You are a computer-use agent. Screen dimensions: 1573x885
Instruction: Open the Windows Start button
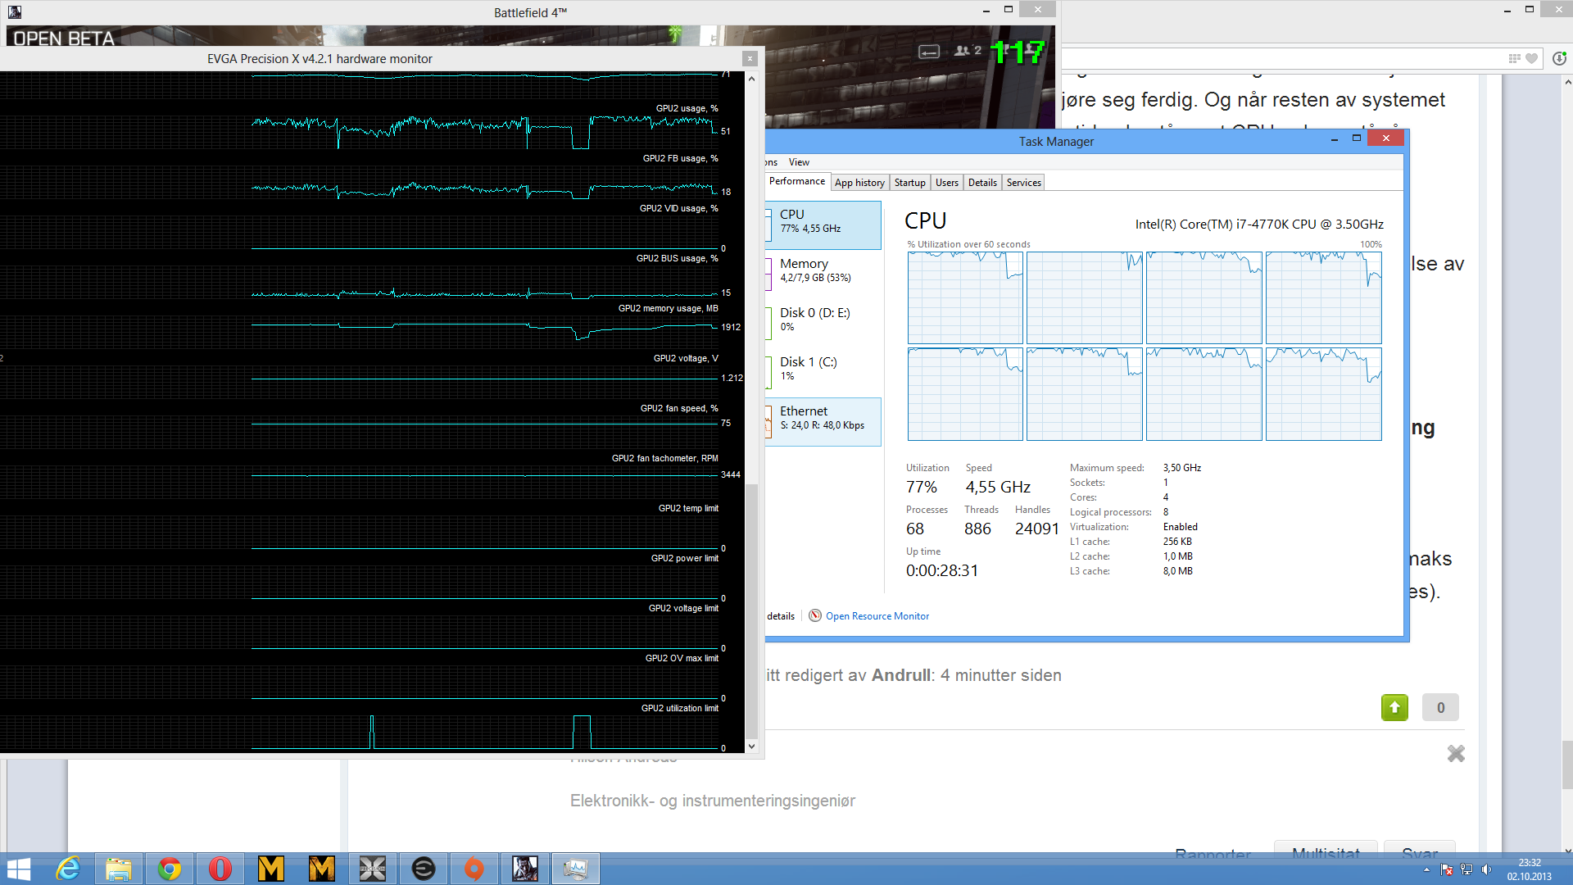click(18, 869)
